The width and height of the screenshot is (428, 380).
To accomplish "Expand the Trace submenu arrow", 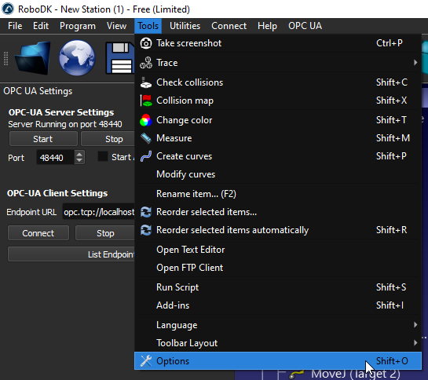I will click(x=415, y=63).
